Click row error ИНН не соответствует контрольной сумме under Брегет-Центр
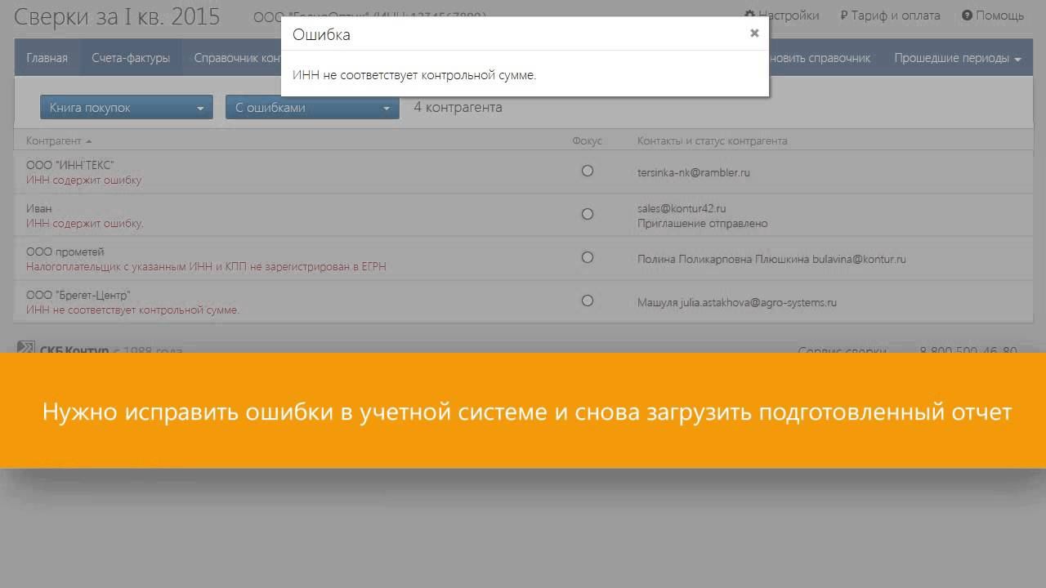This screenshot has height=588, width=1046. tap(132, 310)
